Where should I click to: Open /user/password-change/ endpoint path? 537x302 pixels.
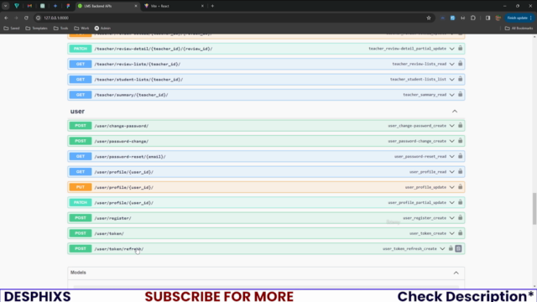pyautogui.click(x=121, y=141)
